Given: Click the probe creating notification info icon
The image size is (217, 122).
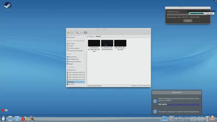Looking at the screenshot, I should (155, 111).
